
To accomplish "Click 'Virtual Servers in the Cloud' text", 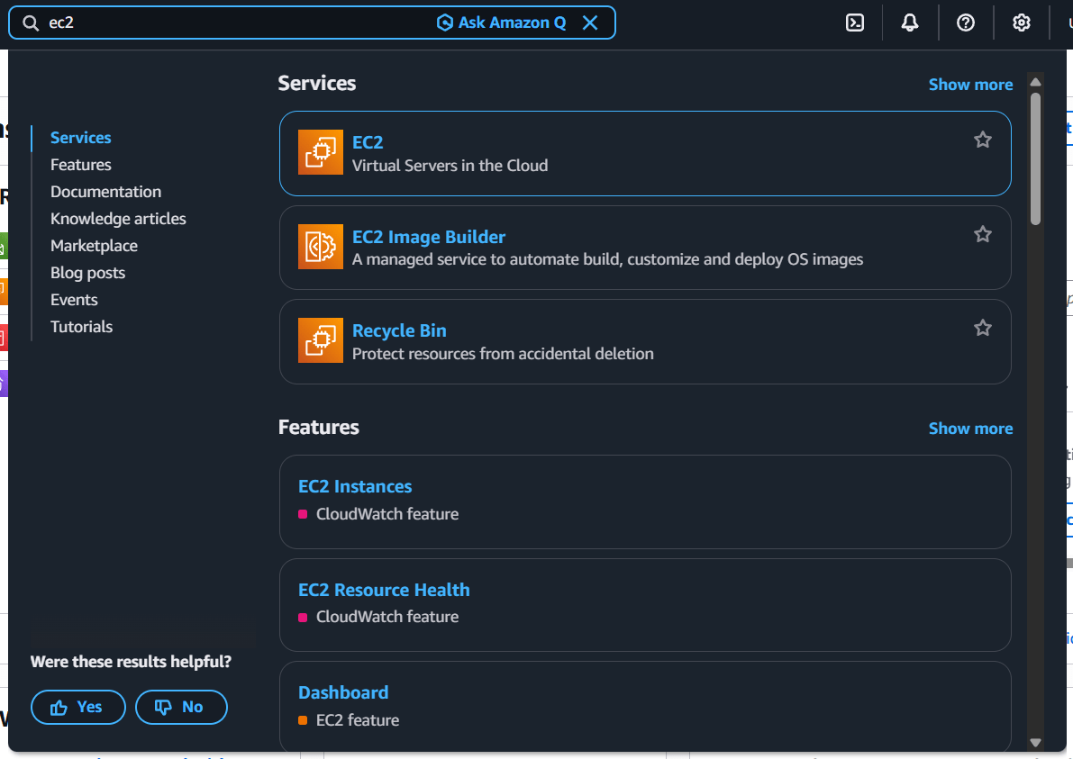I will click(450, 166).
